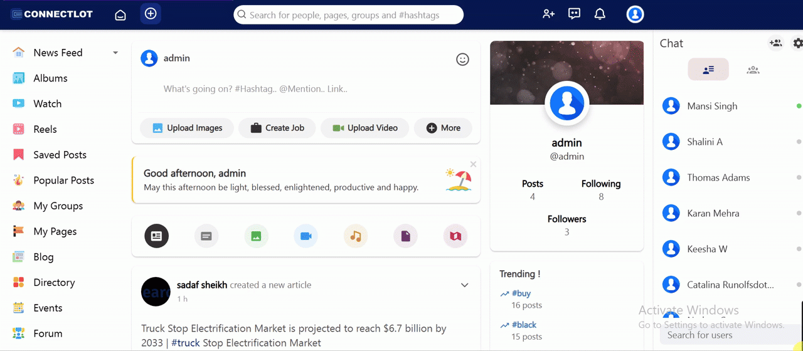
Task: View the Followers count on the profile card
Action: [567, 225]
